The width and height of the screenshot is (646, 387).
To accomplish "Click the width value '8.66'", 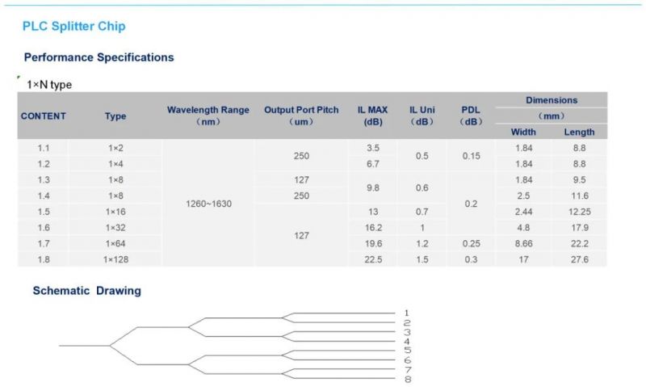I will click(523, 243).
